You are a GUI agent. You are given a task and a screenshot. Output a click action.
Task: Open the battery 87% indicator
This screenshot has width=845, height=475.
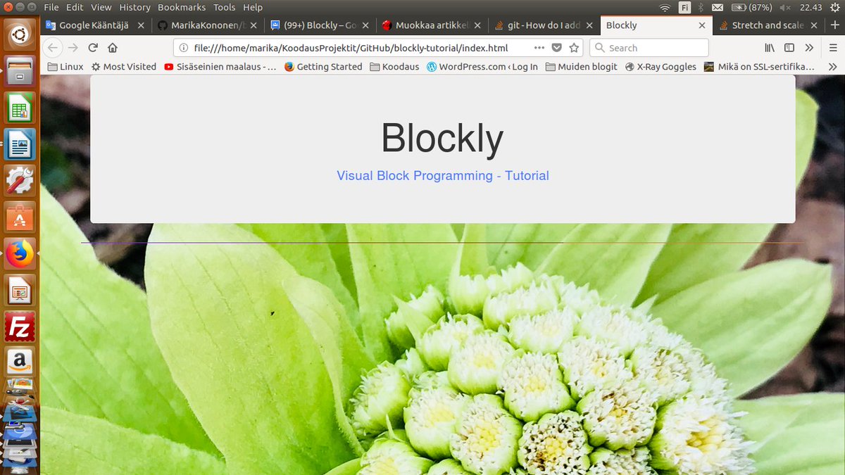point(751,7)
